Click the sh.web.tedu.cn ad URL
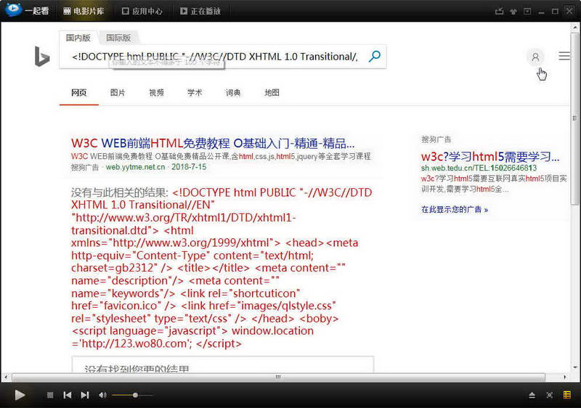This screenshot has height=408, width=581. (x=479, y=168)
